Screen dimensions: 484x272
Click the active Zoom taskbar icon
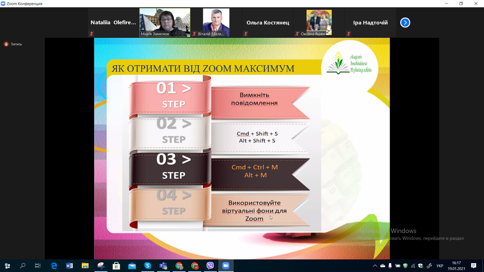point(226,266)
